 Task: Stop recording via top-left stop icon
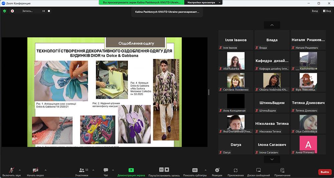point(49,11)
